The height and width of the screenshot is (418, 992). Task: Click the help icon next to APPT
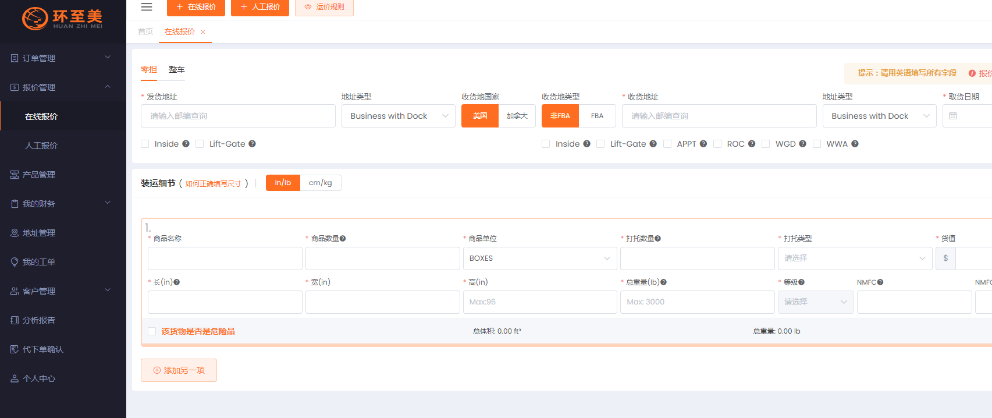tap(703, 144)
